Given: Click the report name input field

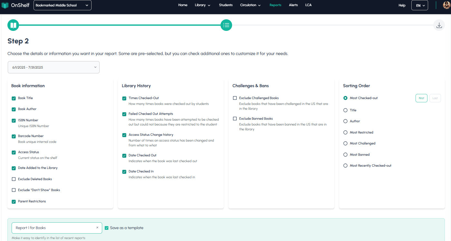Looking at the screenshot, I should (53, 228).
